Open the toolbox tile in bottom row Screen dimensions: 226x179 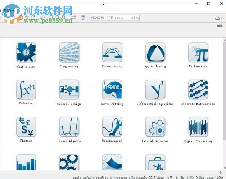coord(155,162)
